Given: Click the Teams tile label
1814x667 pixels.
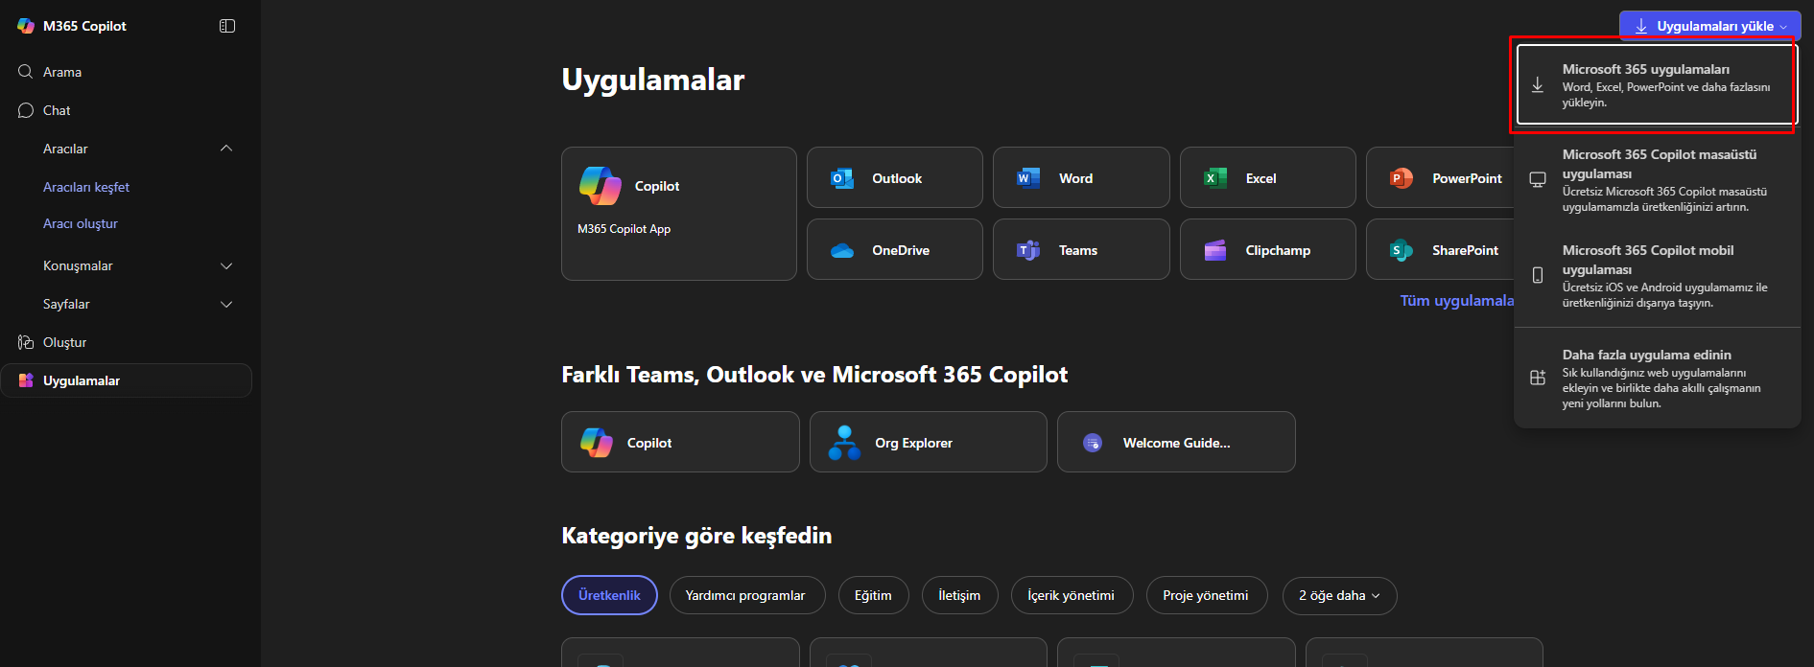Looking at the screenshot, I should (1078, 250).
